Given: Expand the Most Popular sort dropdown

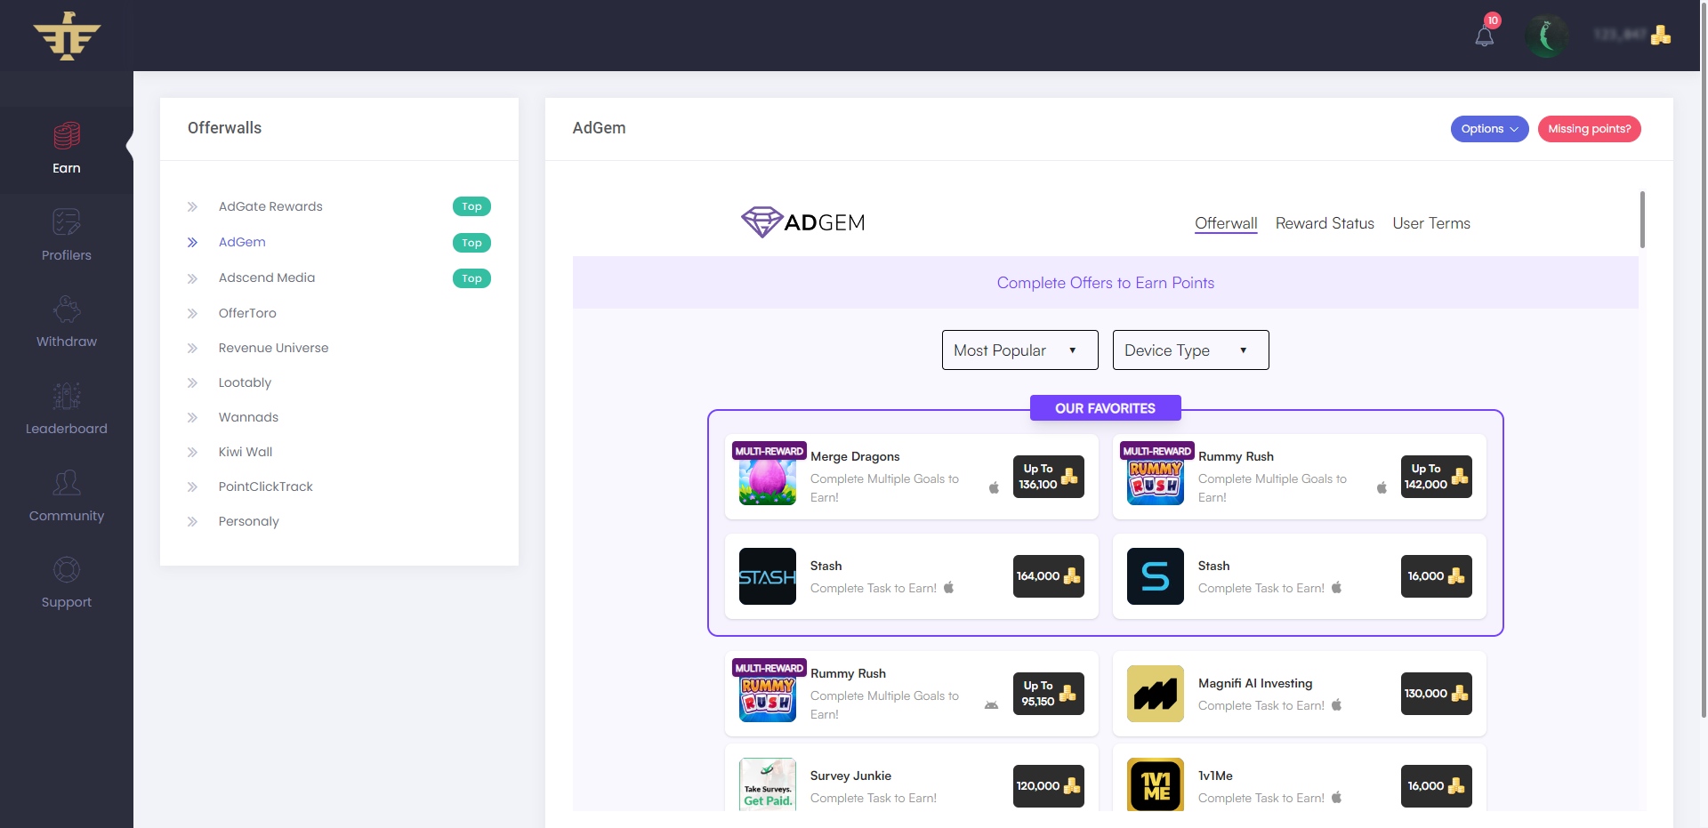Looking at the screenshot, I should (1019, 350).
